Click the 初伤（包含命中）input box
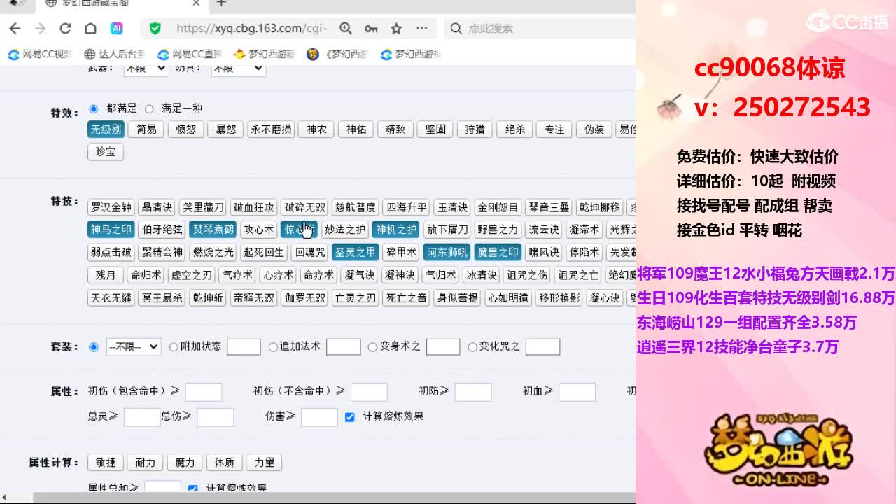Screen dimensions: 896x504 [203, 392]
